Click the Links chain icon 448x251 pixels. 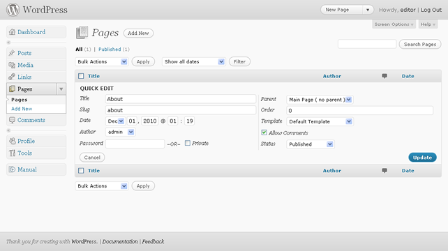tap(12, 77)
